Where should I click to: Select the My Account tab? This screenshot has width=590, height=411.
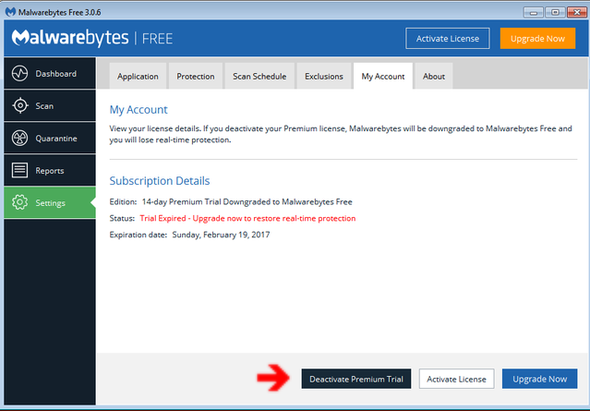click(383, 76)
